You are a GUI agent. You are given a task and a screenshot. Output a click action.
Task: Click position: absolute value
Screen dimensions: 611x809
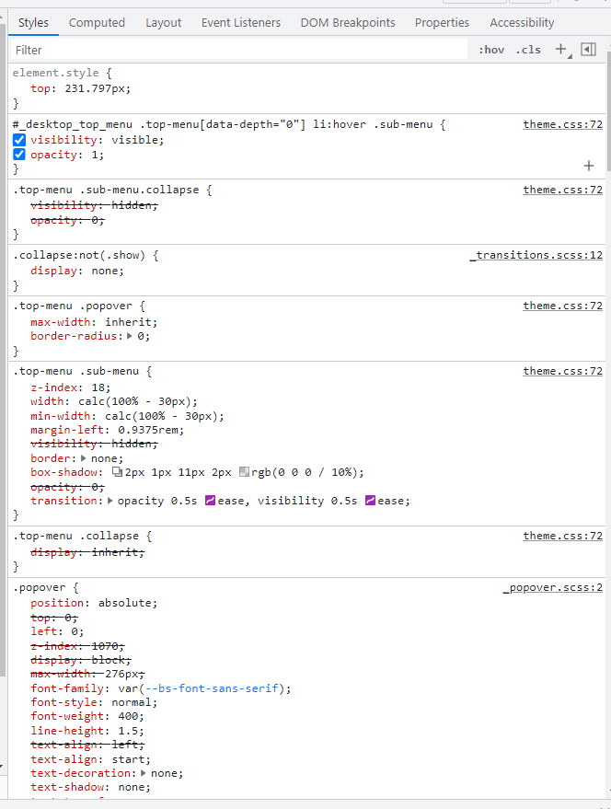(124, 603)
